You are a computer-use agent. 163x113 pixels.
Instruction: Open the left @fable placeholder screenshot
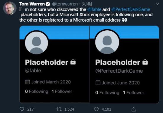tap(54, 65)
